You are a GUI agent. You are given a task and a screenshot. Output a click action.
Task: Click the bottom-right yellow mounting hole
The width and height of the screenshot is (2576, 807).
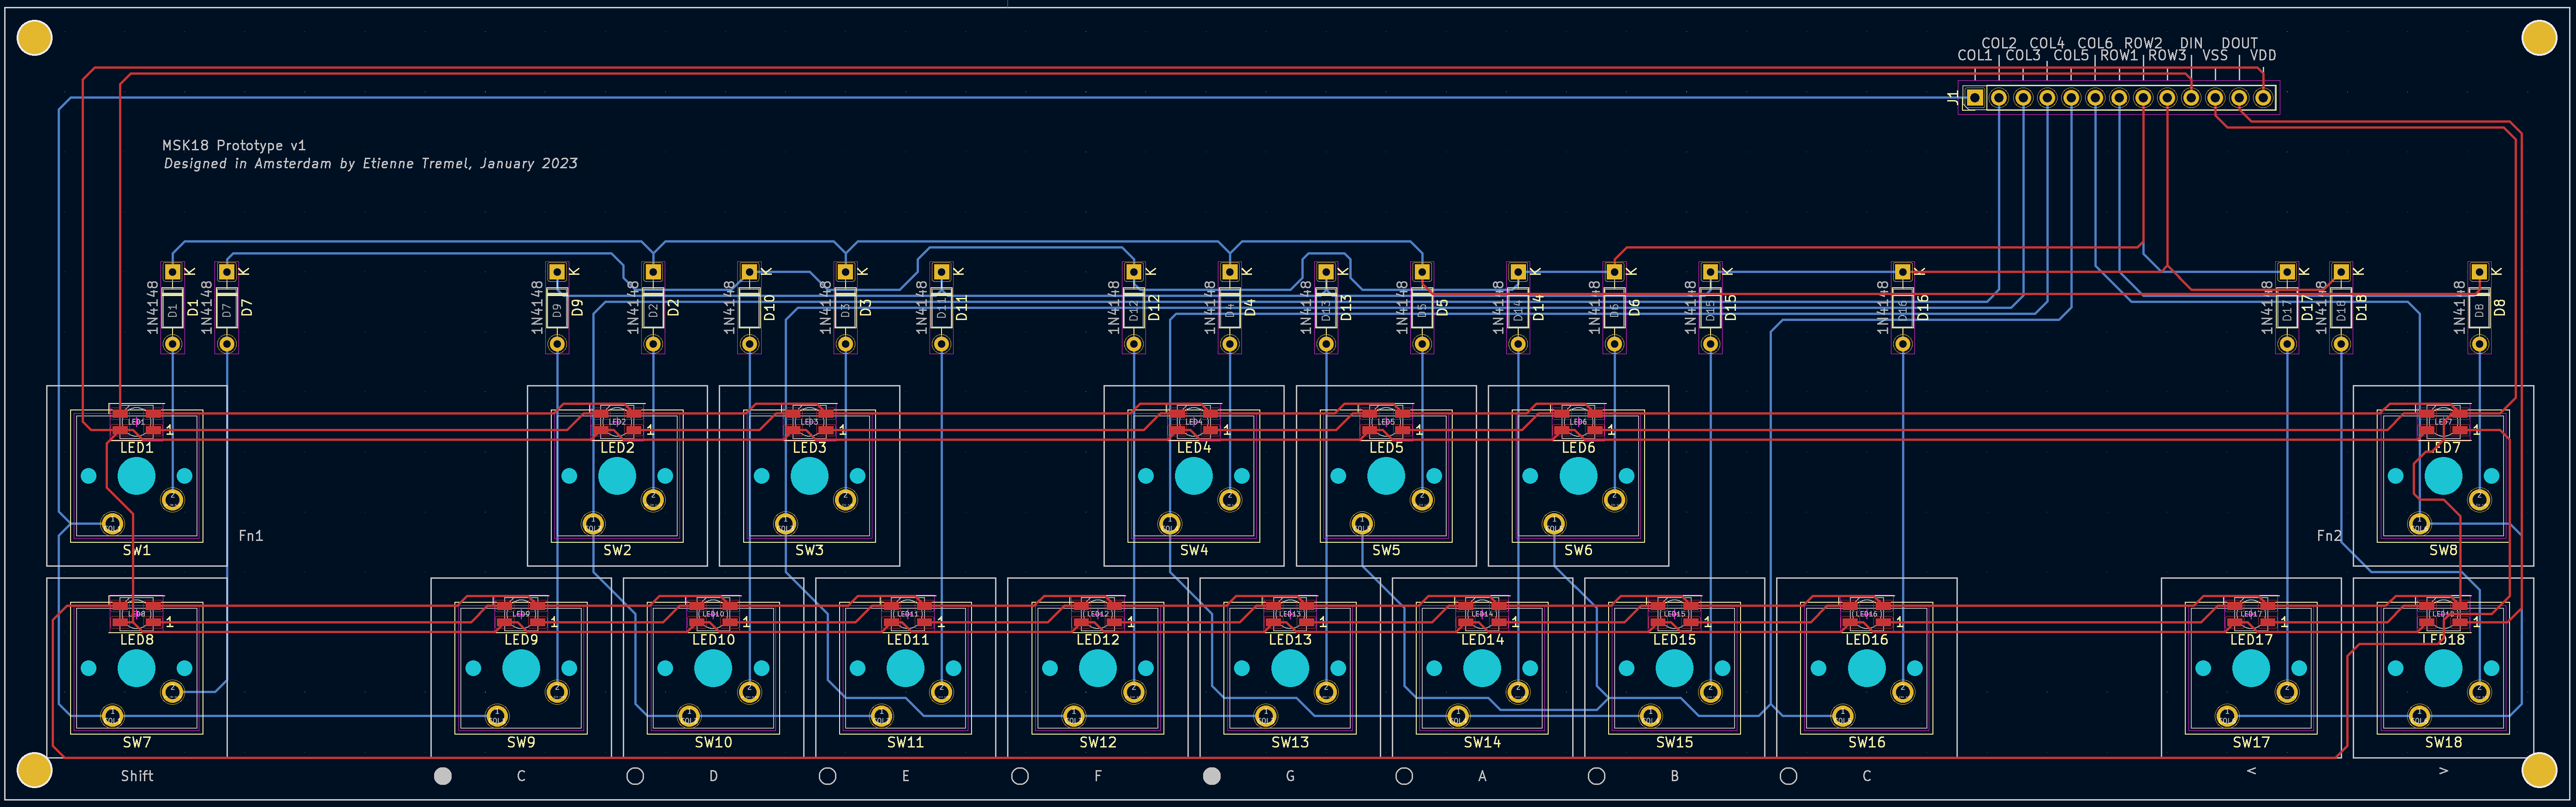(2539, 770)
